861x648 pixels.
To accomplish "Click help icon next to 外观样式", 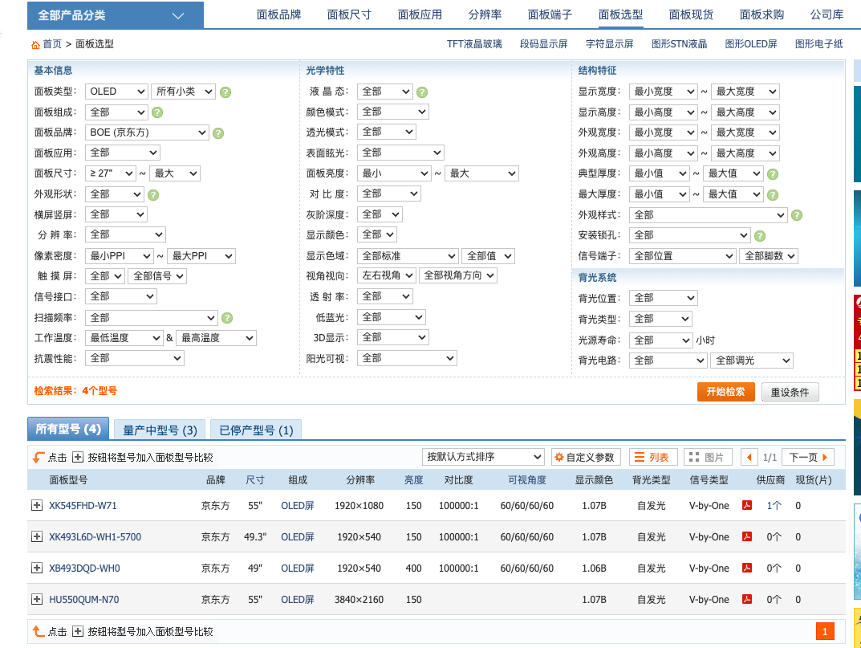I will pyautogui.click(x=797, y=215).
